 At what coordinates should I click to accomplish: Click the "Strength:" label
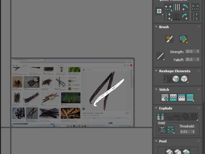(177, 52)
